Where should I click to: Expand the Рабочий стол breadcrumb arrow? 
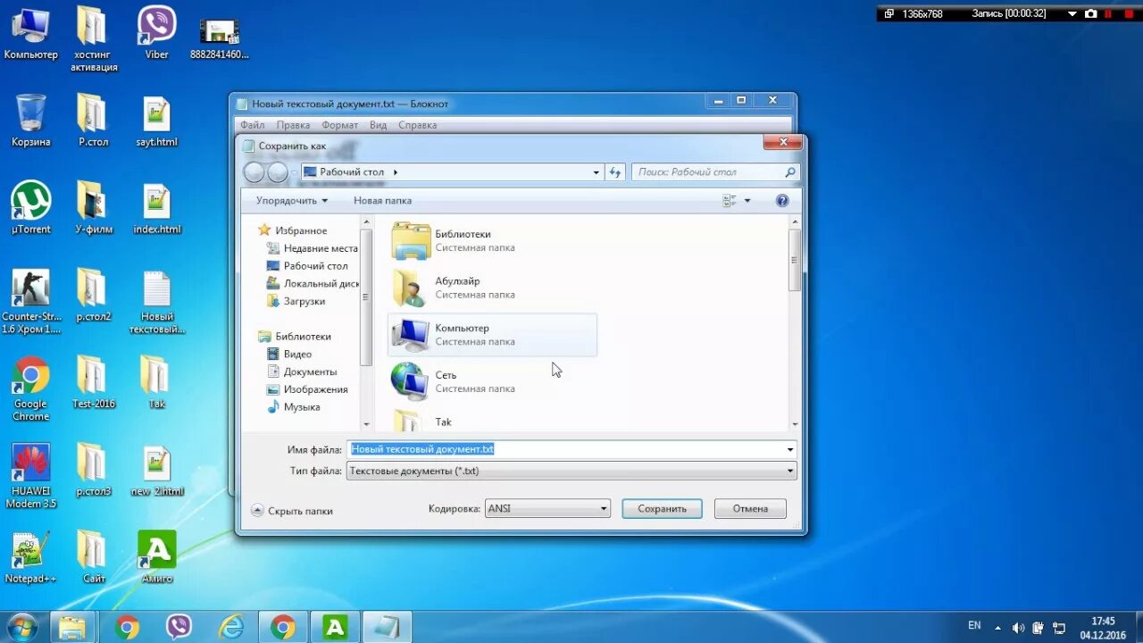(395, 172)
